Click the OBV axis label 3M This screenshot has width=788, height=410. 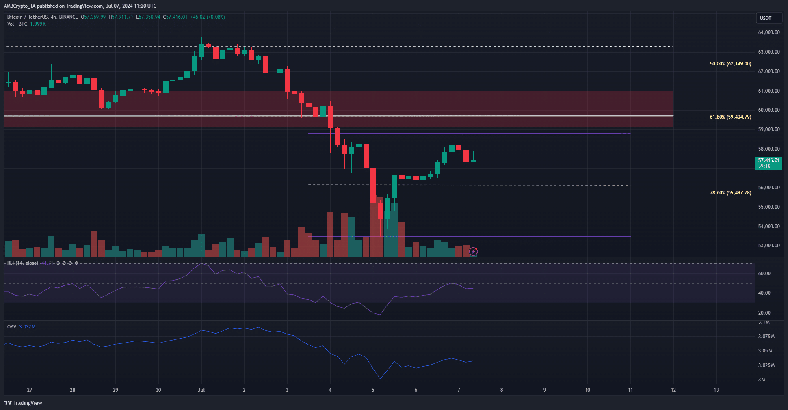pos(762,380)
